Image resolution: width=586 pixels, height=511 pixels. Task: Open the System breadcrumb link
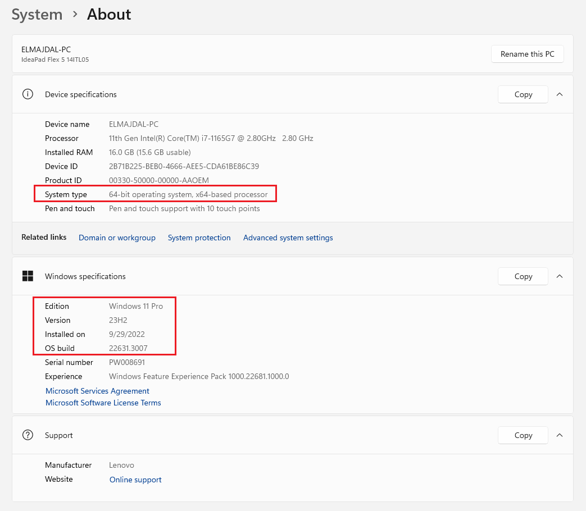(37, 15)
